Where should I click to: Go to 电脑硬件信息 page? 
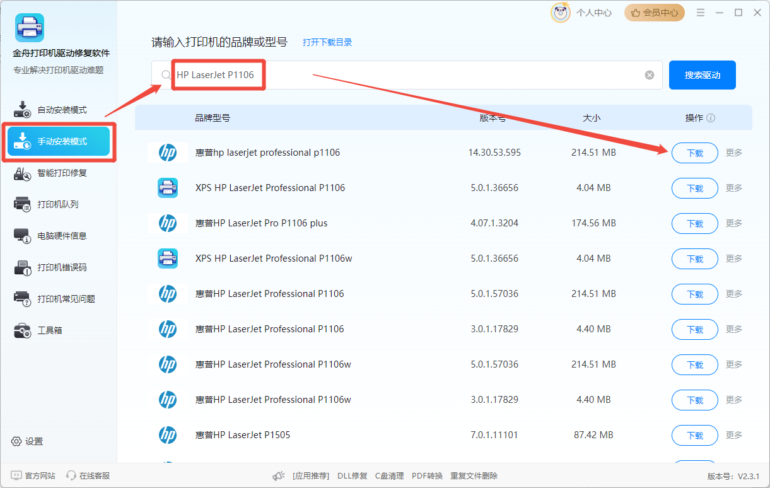pos(59,236)
